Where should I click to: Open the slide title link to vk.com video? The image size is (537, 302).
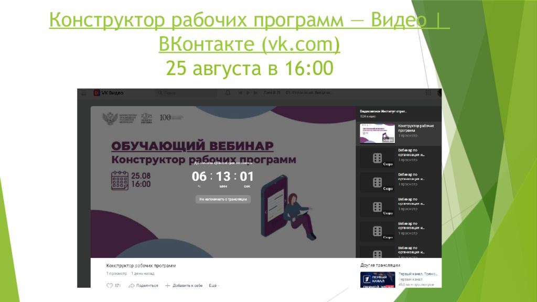[x=249, y=31]
